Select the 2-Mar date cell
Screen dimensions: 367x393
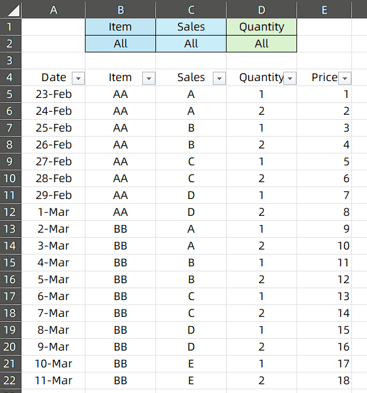(54, 229)
